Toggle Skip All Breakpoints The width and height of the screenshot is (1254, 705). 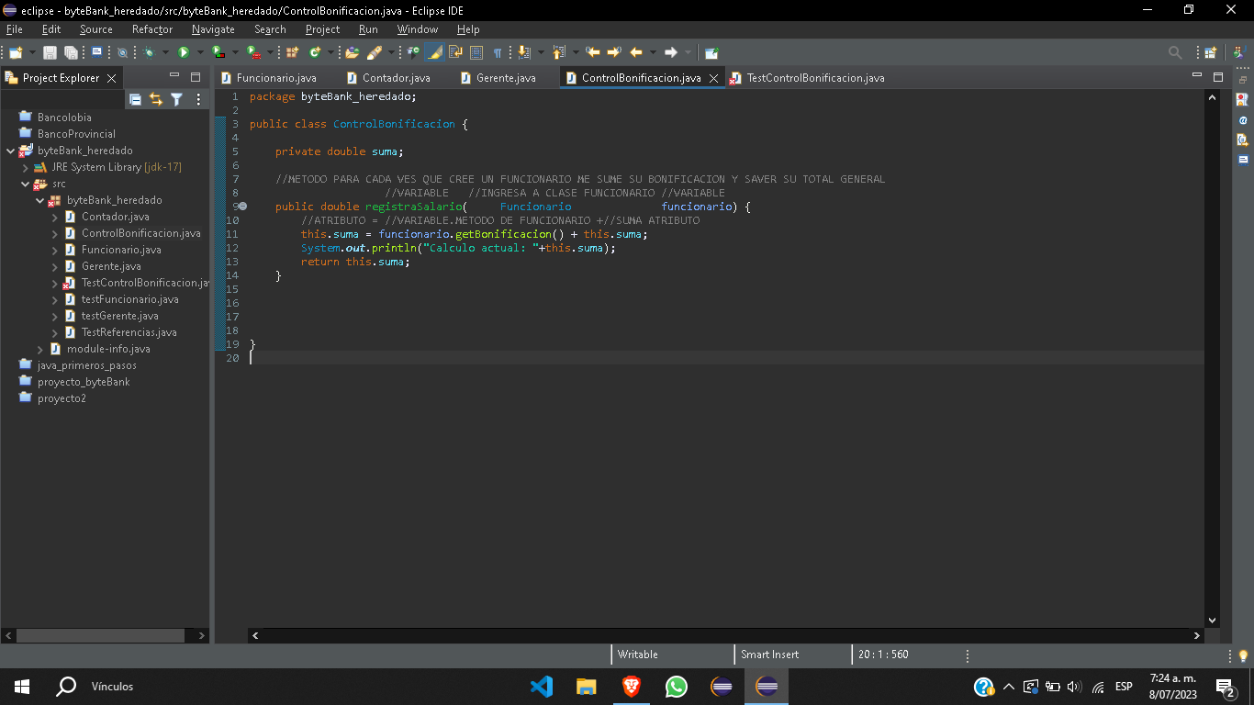(x=122, y=52)
